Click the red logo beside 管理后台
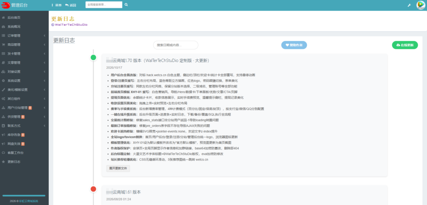Screen dimensions: 427x205 [x=5, y=5]
